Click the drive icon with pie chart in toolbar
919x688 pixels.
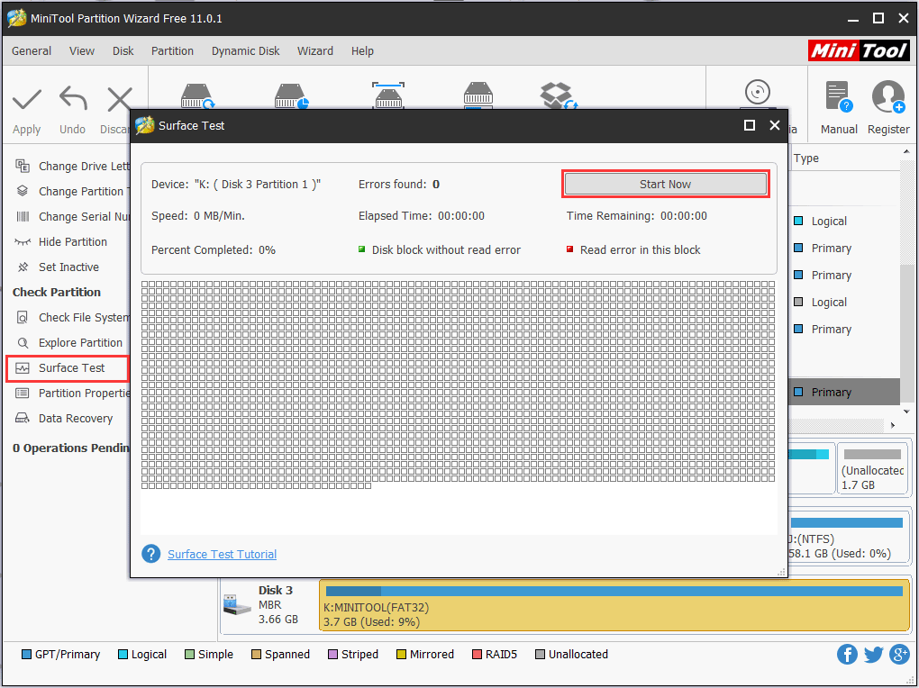pos(291,96)
